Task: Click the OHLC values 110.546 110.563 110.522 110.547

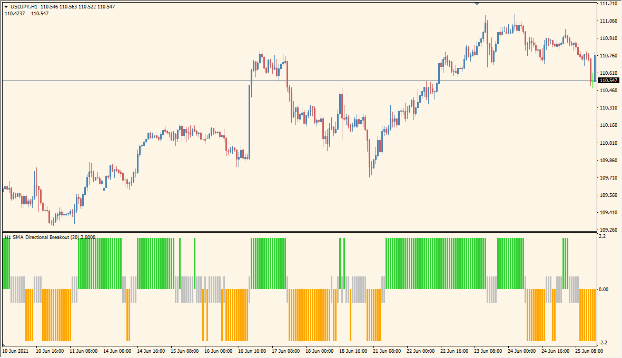Action: click(78, 7)
